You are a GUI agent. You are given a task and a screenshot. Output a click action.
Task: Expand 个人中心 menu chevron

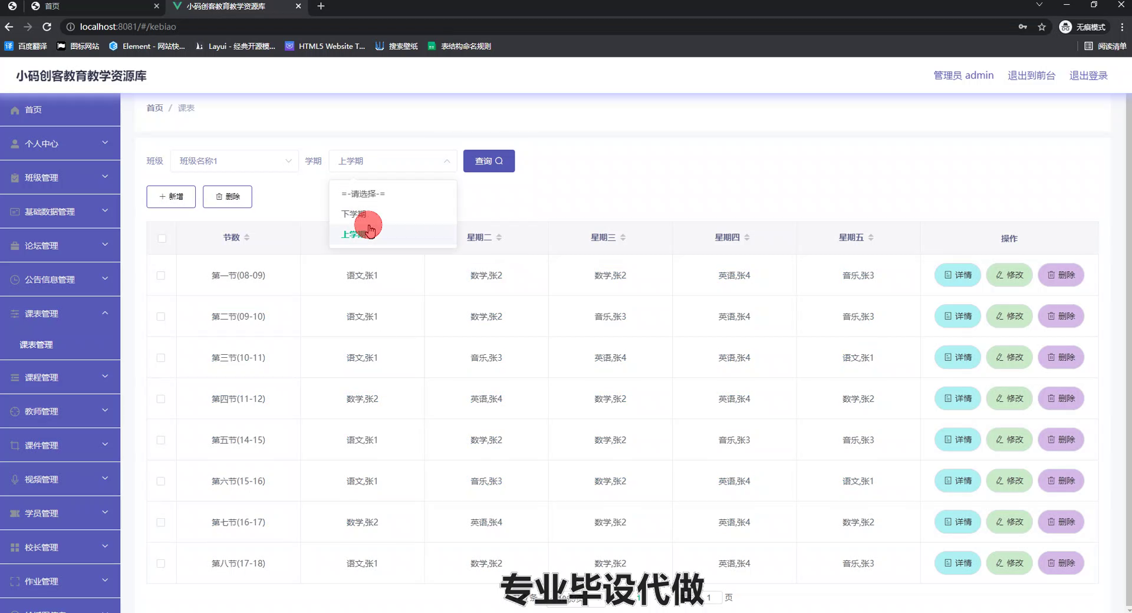[x=105, y=143]
